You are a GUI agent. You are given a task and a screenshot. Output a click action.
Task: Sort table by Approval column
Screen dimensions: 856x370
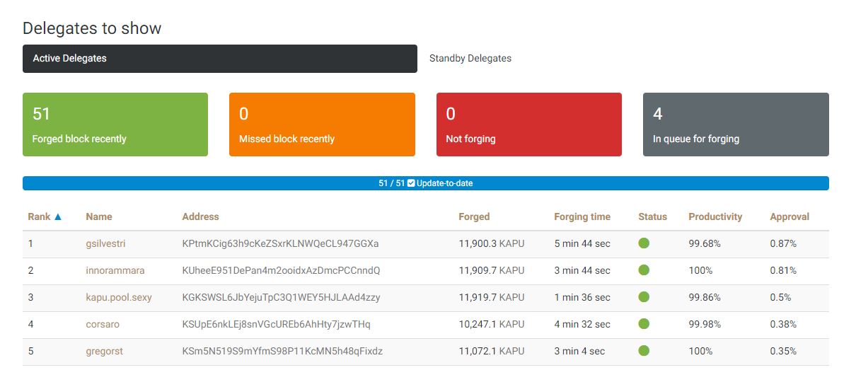pos(790,216)
